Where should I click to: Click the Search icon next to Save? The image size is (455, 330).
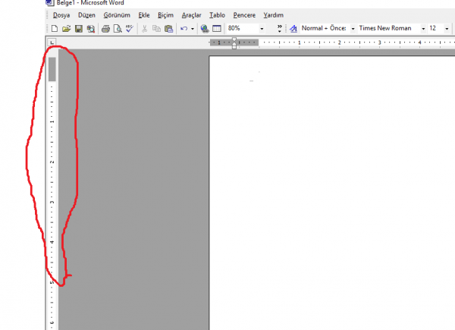[91, 28]
